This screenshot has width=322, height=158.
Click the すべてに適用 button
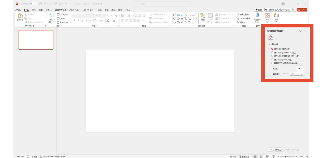(275, 149)
